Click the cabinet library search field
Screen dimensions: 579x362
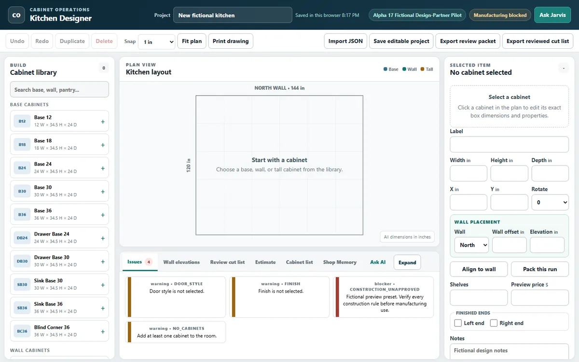[59, 89]
